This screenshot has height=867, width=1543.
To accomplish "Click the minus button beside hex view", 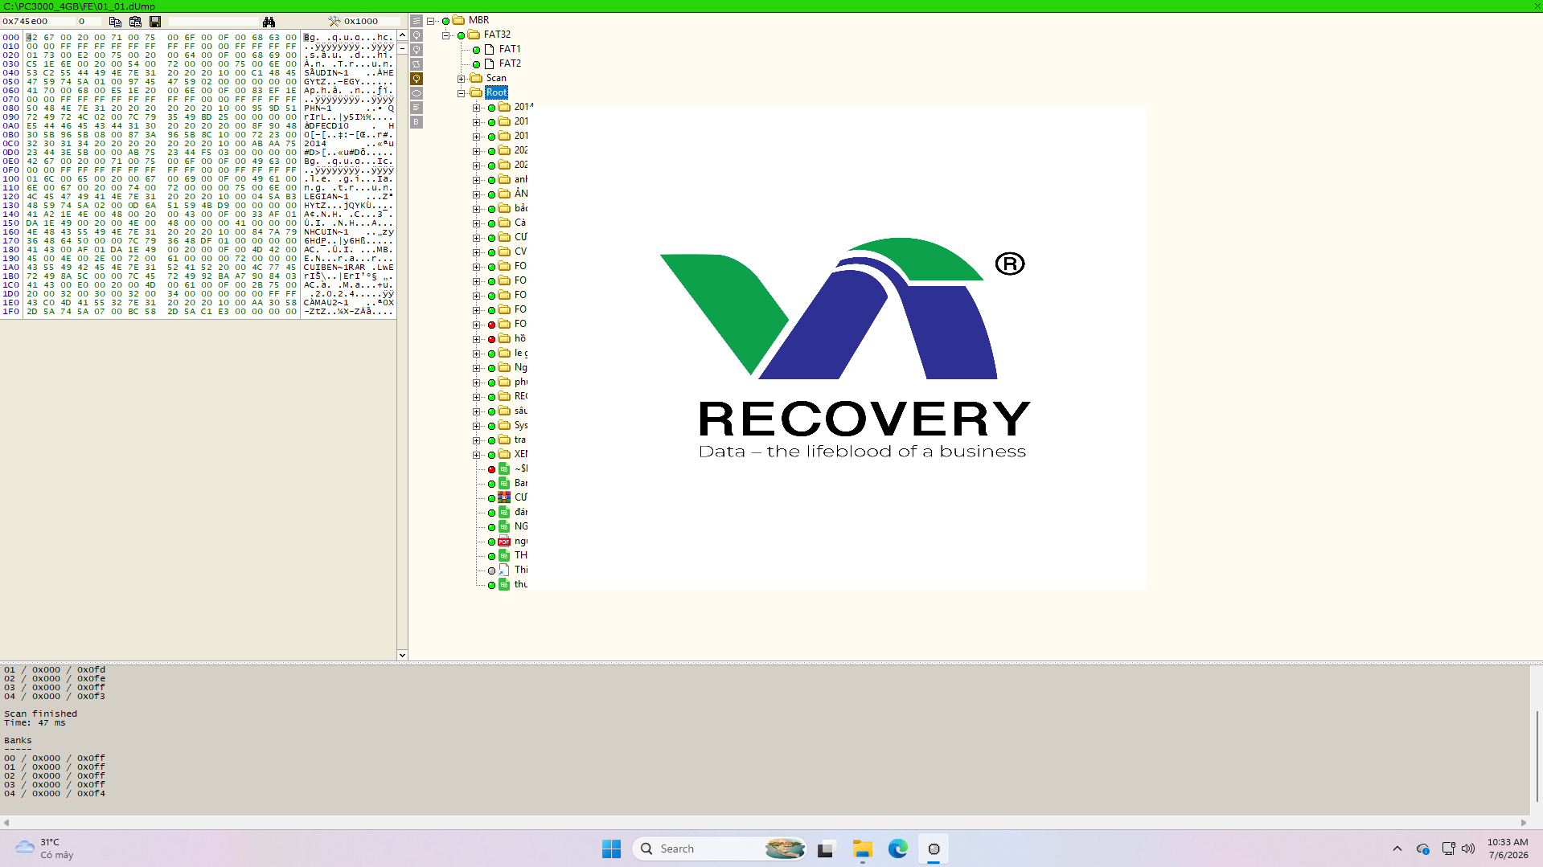I will [402, 49].
